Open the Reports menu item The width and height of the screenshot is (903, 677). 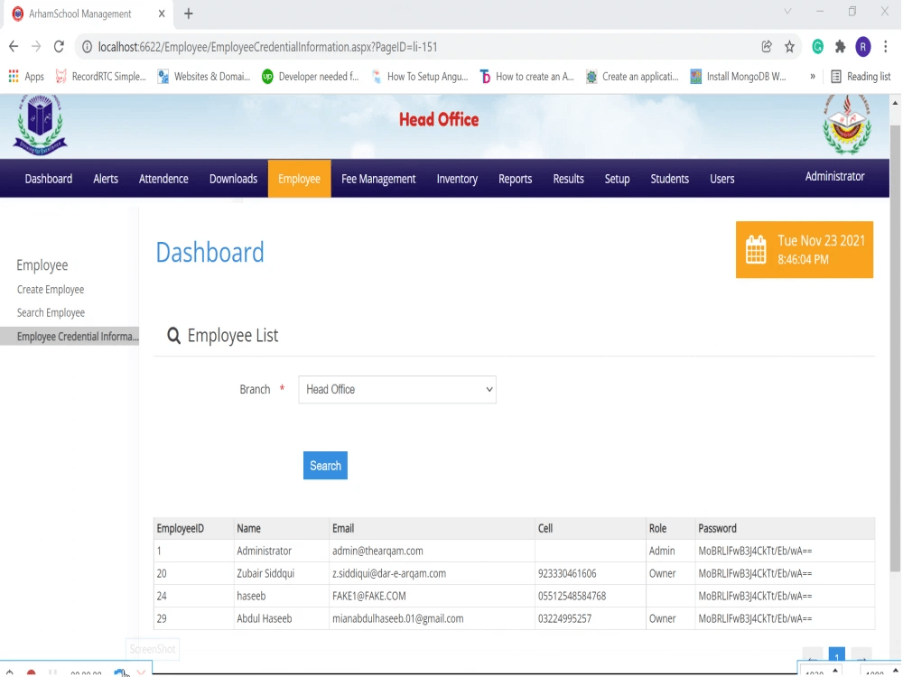click(515, 179)
